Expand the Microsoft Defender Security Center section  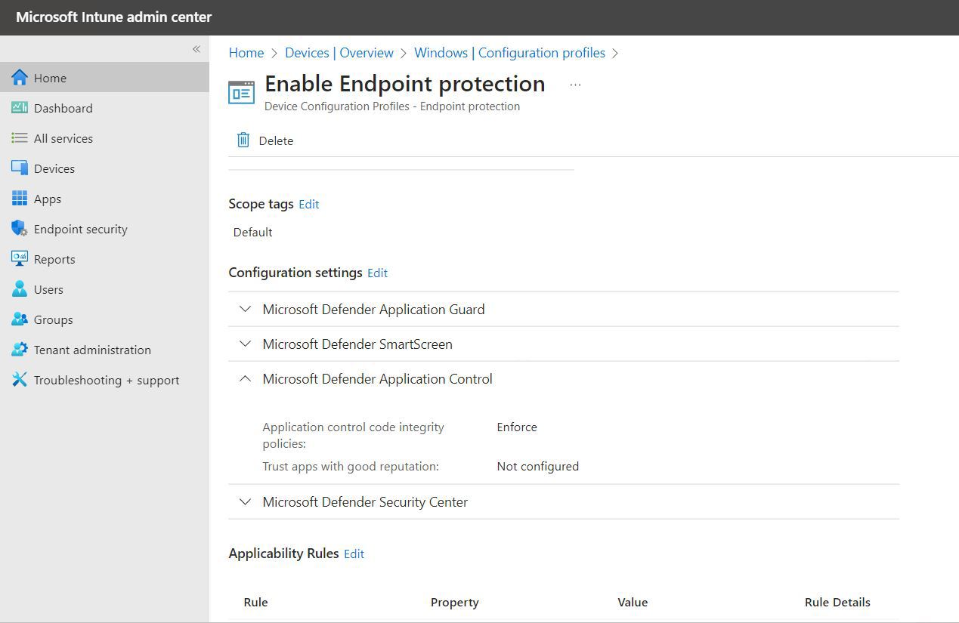click(x=244, y=501)
